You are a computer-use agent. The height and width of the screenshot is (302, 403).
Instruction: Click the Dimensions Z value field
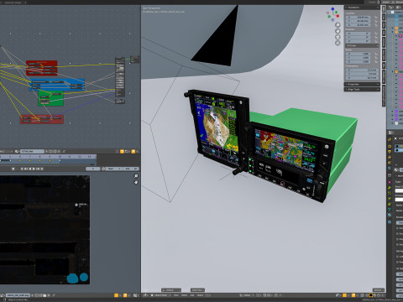tap(362, 78)
